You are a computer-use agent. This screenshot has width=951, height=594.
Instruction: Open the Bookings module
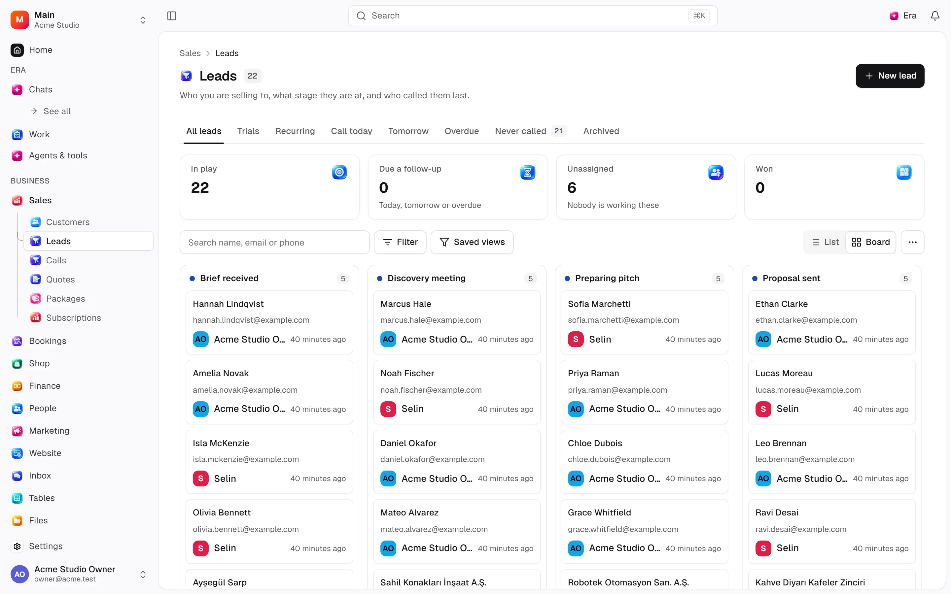pyautogui.click(x=48, y=341)
